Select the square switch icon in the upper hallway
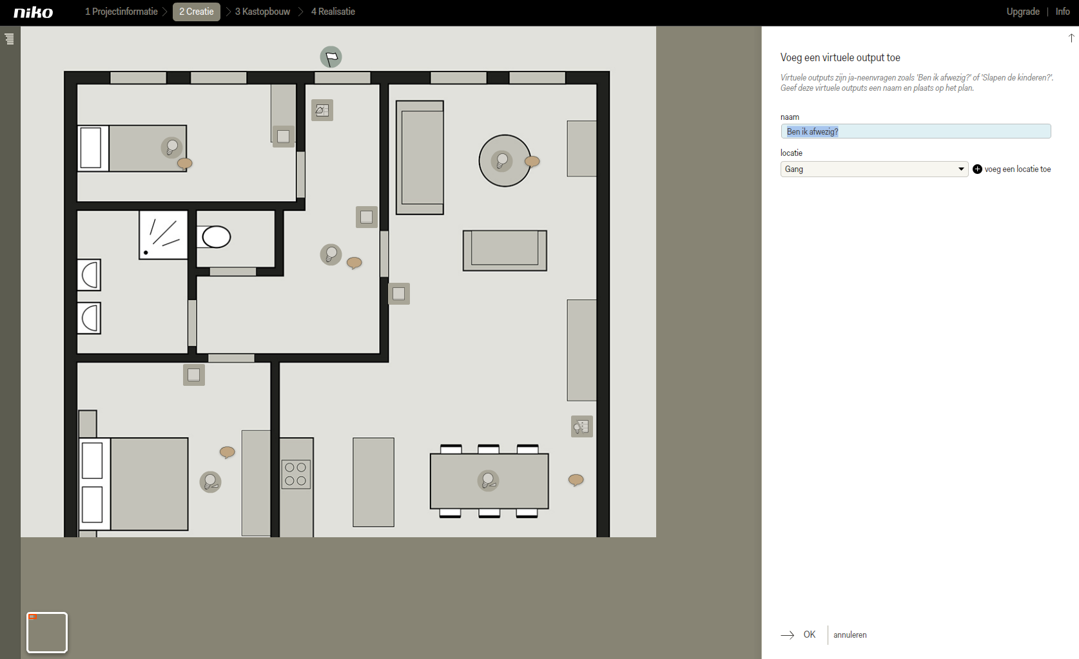This screenshot has height=659, width=1079. pos(367,217)
